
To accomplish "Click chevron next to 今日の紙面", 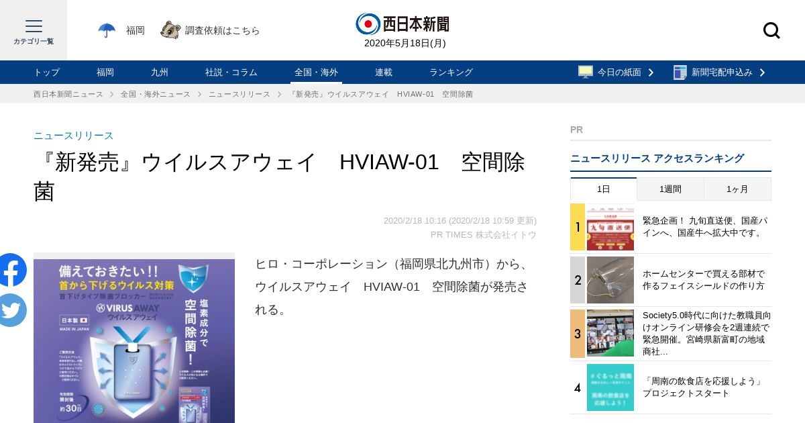I will click(x=651, y=73).
